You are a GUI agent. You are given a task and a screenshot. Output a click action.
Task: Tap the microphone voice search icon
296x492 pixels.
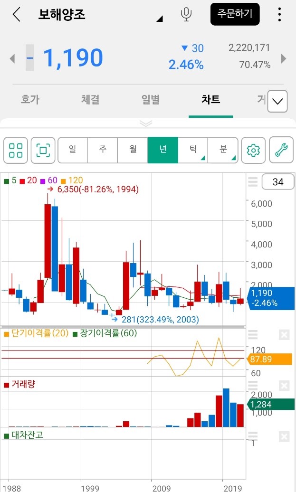click(x=186, y=14)
